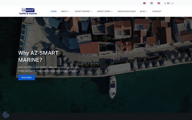192x120 pixels.
Task: Open the KNOWLEDGE BASE page
Action: click(x=126, y=11)
